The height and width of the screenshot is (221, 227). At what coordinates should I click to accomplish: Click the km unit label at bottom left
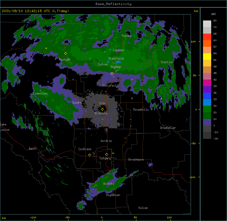click(x=4, y=218)
